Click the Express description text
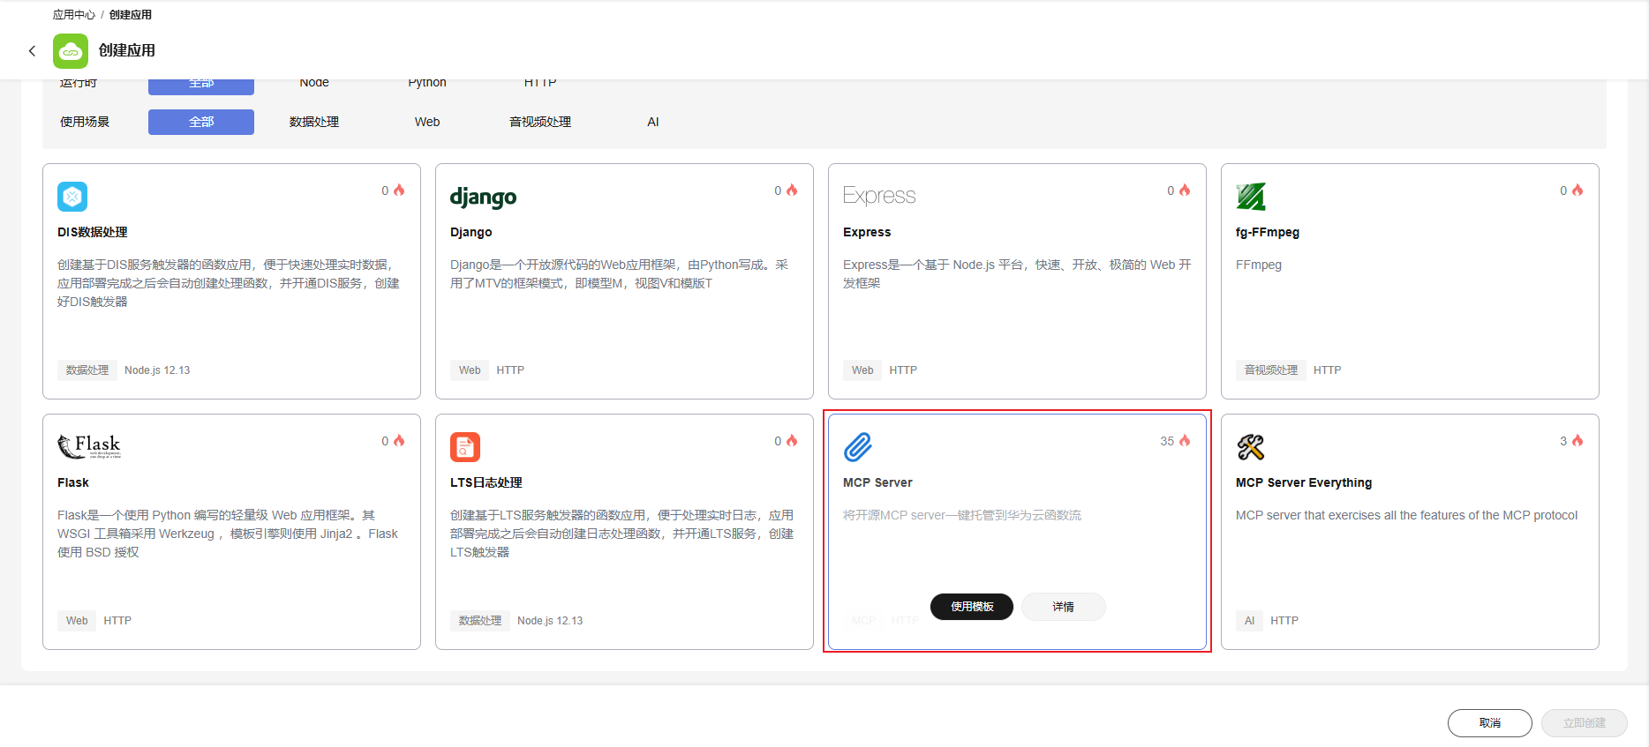The width and height of the screenshot is (1649, 747). pyautogui.click(x=1017, y=274)
